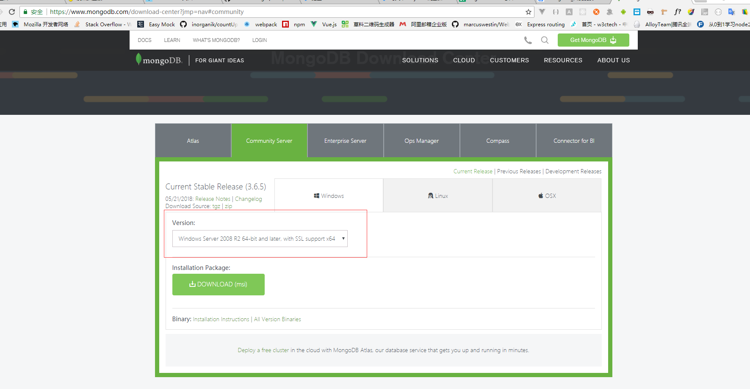Open WHAT'S MONGODB? in top nav
Viewport: 750px width, 389px height.
click(216, 40)
